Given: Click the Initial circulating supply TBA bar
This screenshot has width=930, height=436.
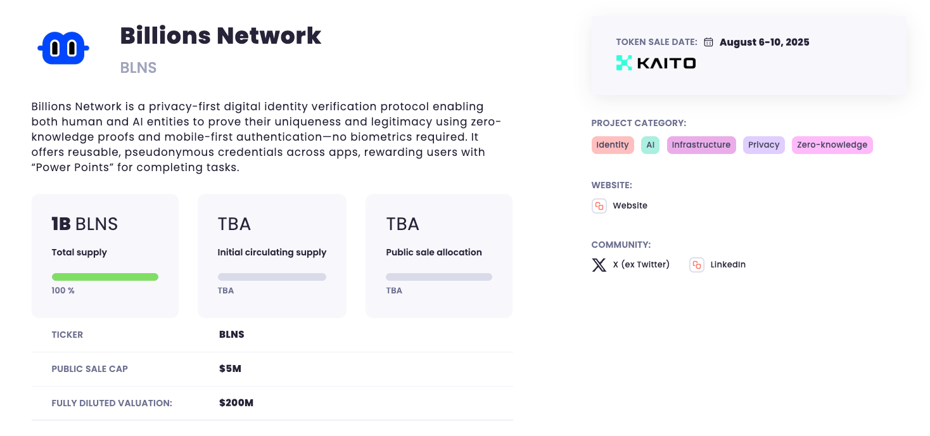Looking at the screenshot, I should point(272,277).
